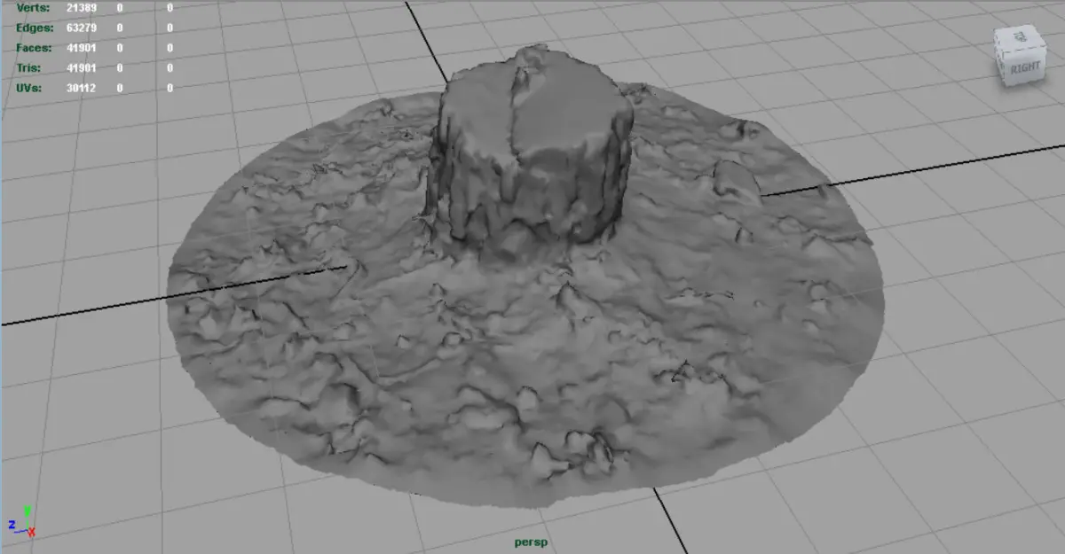
Task: Click the UVs: label in the HUD
Action: click(x=31, y=89)
